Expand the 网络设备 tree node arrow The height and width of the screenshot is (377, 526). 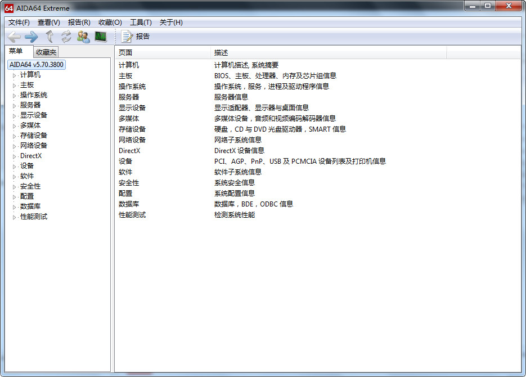14,146
